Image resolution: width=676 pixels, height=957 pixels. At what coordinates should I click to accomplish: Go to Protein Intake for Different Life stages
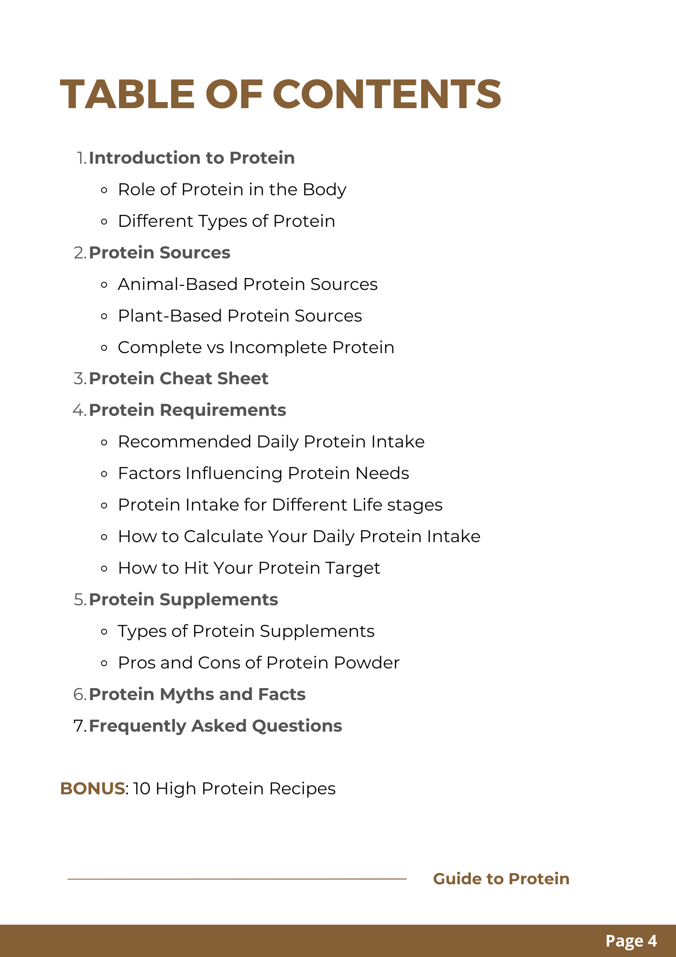(280, 505)
